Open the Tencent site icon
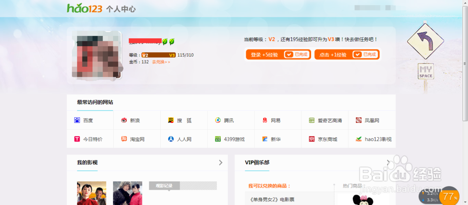The image size is (468, 205). pos(218,120)
